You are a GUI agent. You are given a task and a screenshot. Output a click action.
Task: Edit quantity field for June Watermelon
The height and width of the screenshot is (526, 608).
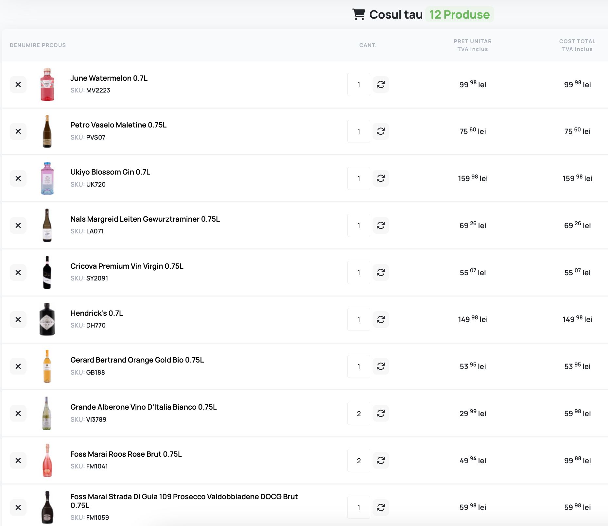pyautogui.click(x=359, y=85)
